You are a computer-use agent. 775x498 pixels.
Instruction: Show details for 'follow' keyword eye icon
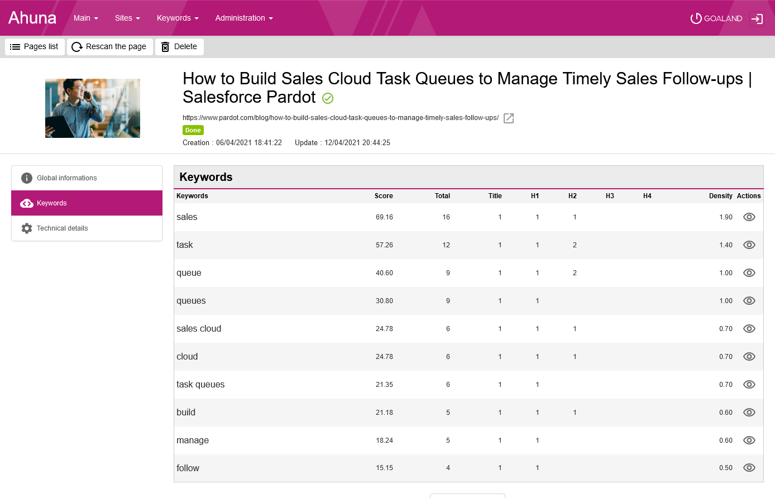pos(749,468)
